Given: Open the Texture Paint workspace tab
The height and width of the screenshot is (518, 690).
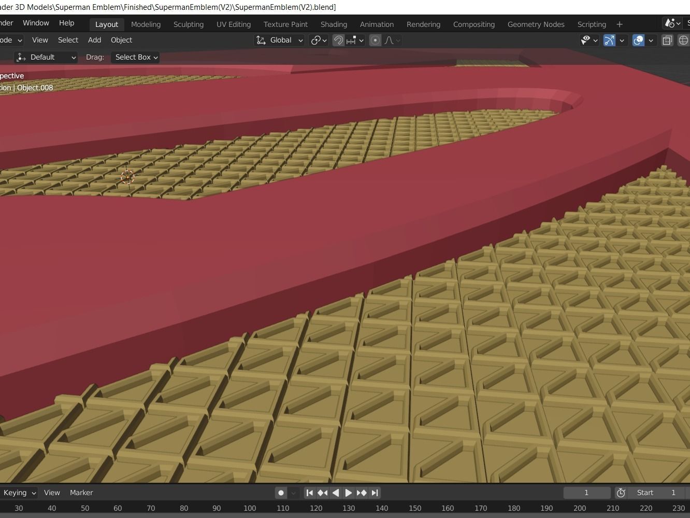Looking at the screenshot, I should [285, 24].
